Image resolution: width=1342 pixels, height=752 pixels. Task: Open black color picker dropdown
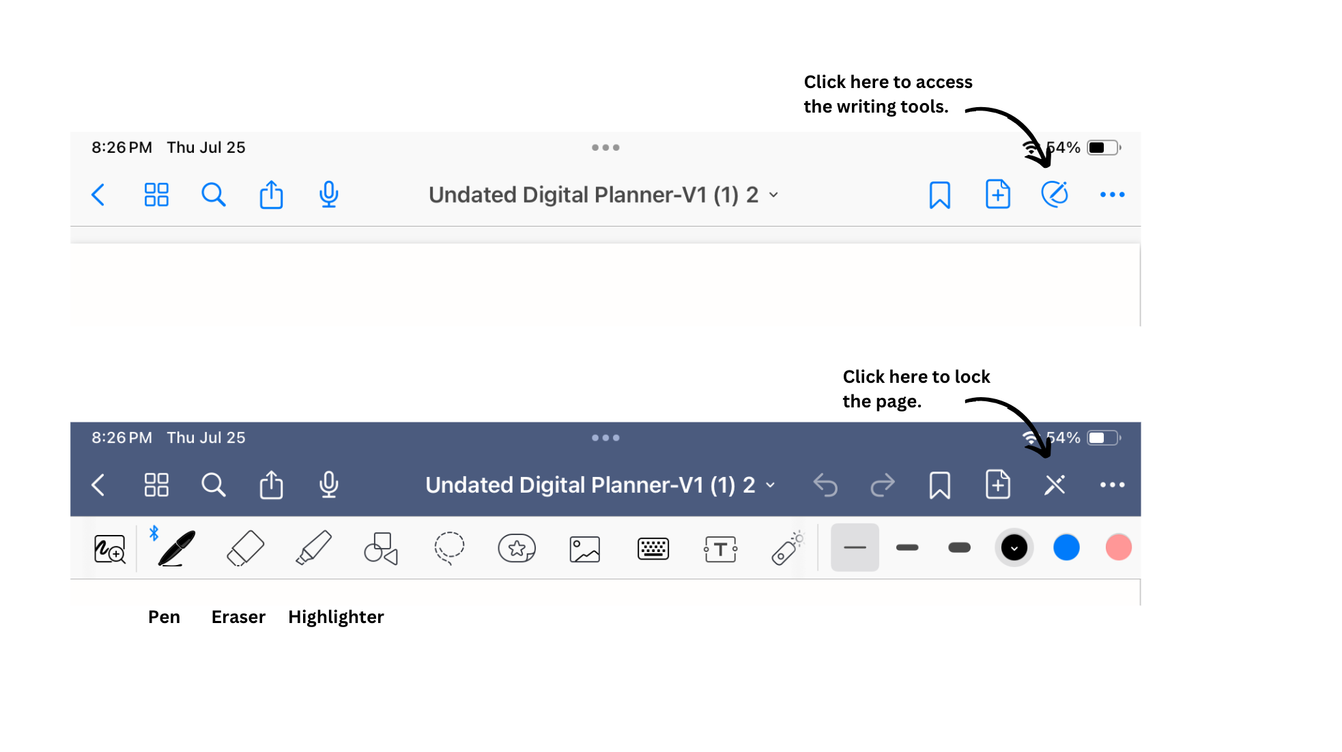coord(1014,548)
